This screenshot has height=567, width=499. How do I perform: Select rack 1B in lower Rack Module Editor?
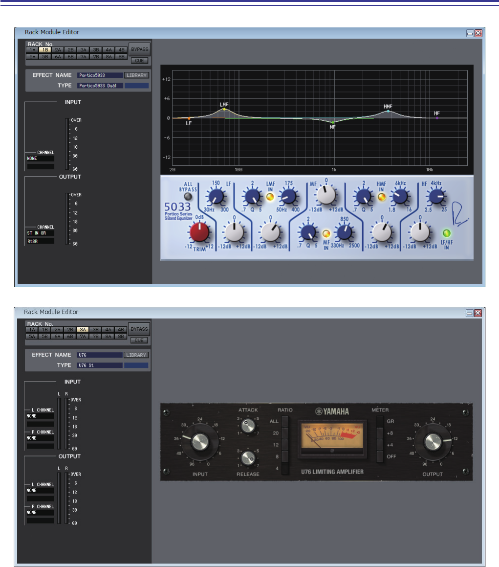pyautogui.click(x=45, y=330)
